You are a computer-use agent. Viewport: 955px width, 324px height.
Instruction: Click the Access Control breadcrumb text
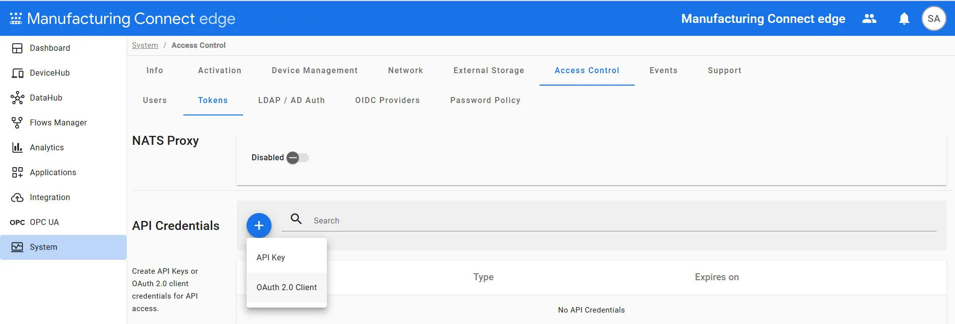198,45
